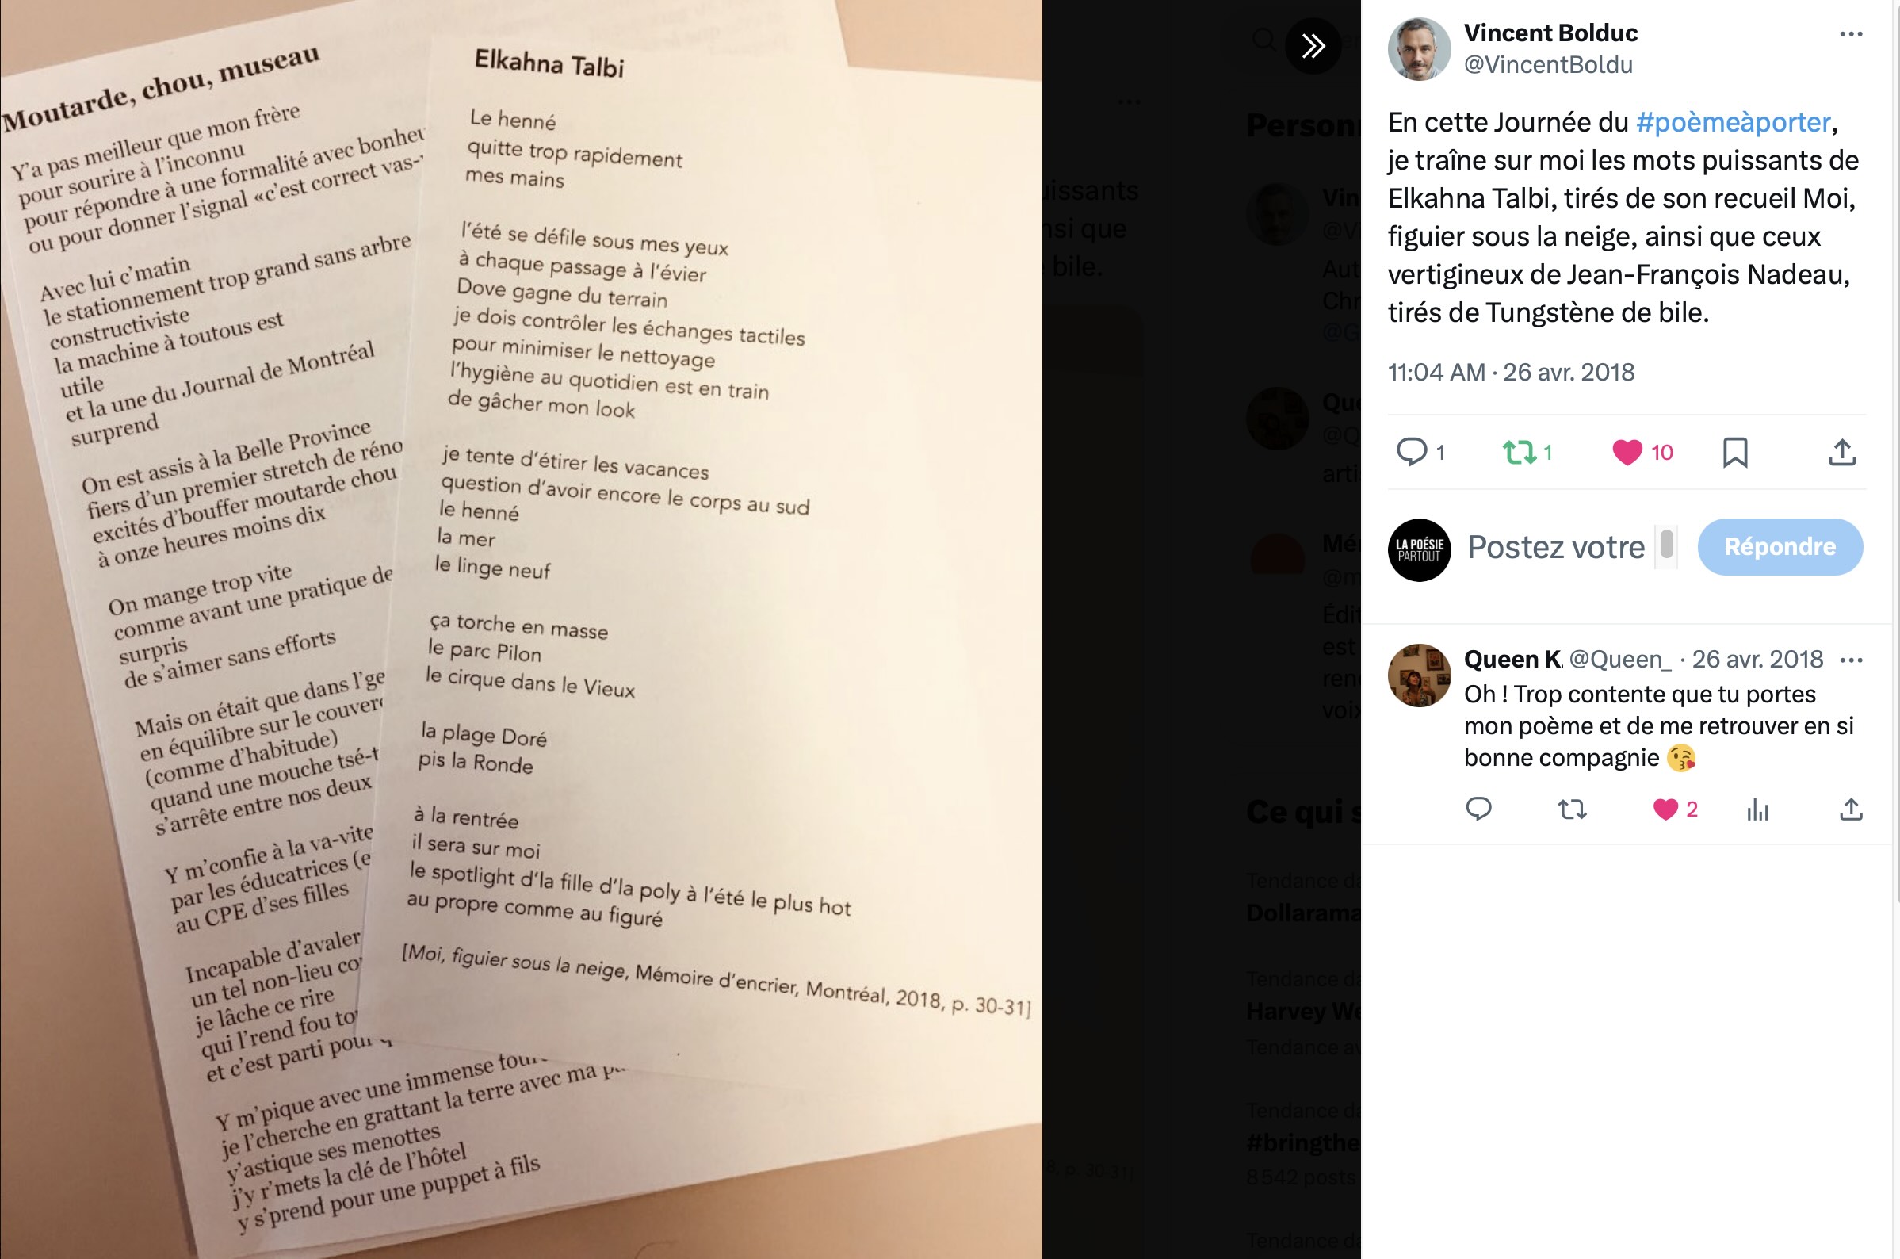
Task: Retweet Queen K's reply
Action: point(1572,809)
